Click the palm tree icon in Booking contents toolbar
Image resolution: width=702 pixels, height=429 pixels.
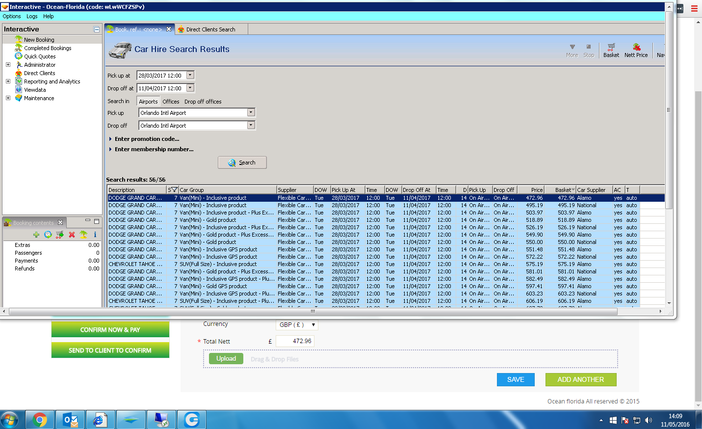pyautogui.click(x=83, y=235)
